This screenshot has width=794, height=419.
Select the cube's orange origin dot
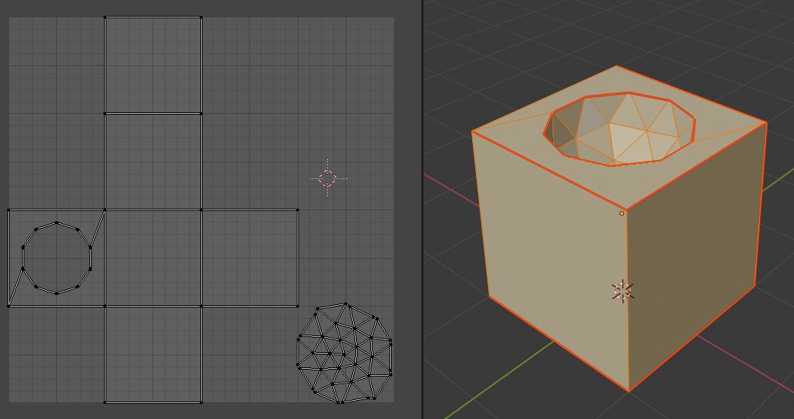(622, 213)
